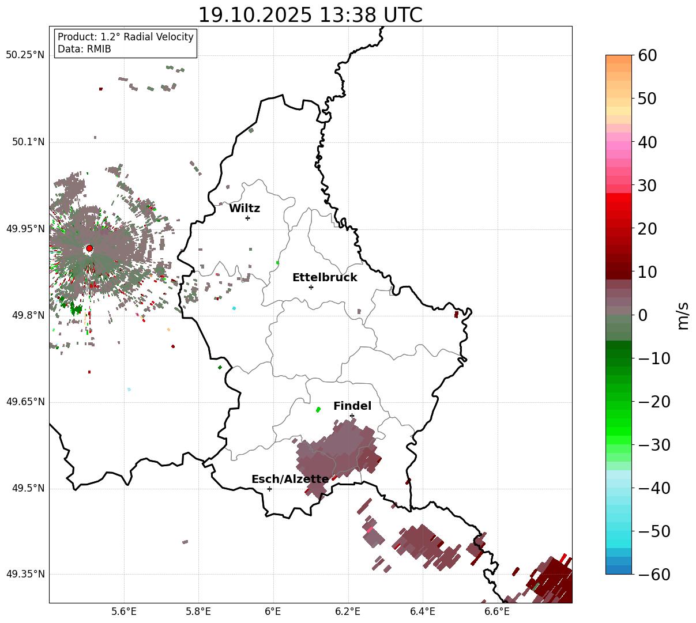Click the m/s colorbar unit label
The width and height of the screenshot is (696, 623).
click(683, 315)
